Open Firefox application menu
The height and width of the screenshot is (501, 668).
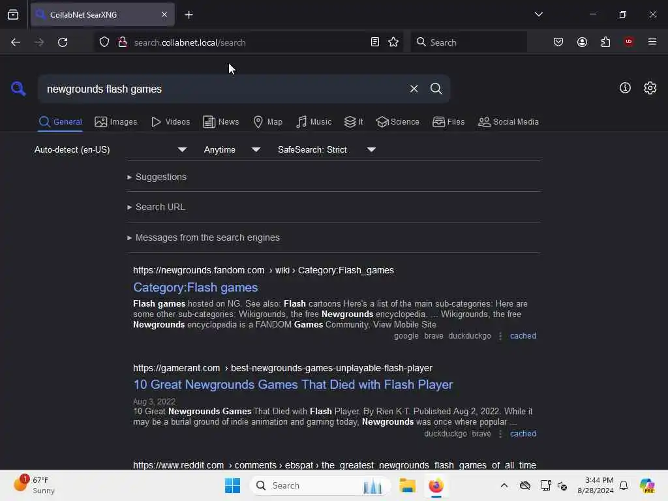coord(652,42)
